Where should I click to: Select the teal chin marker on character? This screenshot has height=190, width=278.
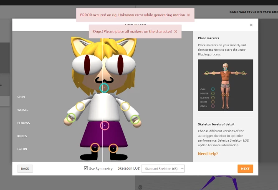(x=104, y=88)
